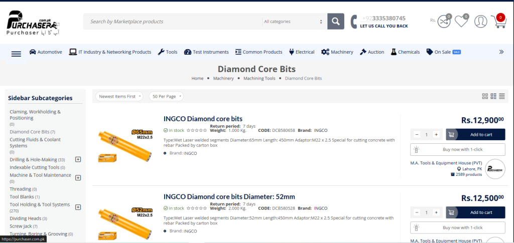514x243 pixels.
Task: Select Screw Jack subcategory
Action: [x=21, y=226]
